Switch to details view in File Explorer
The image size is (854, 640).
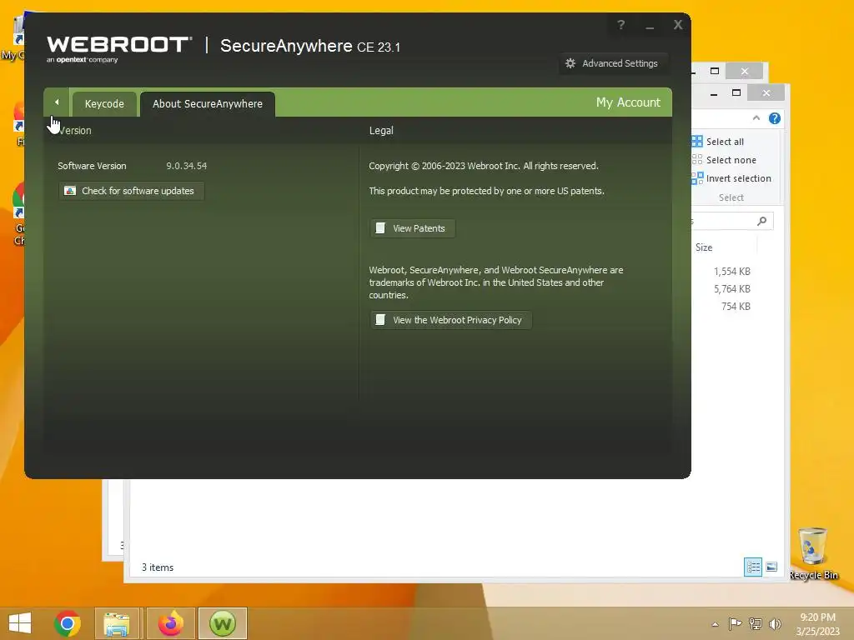[x=753, y=567]
